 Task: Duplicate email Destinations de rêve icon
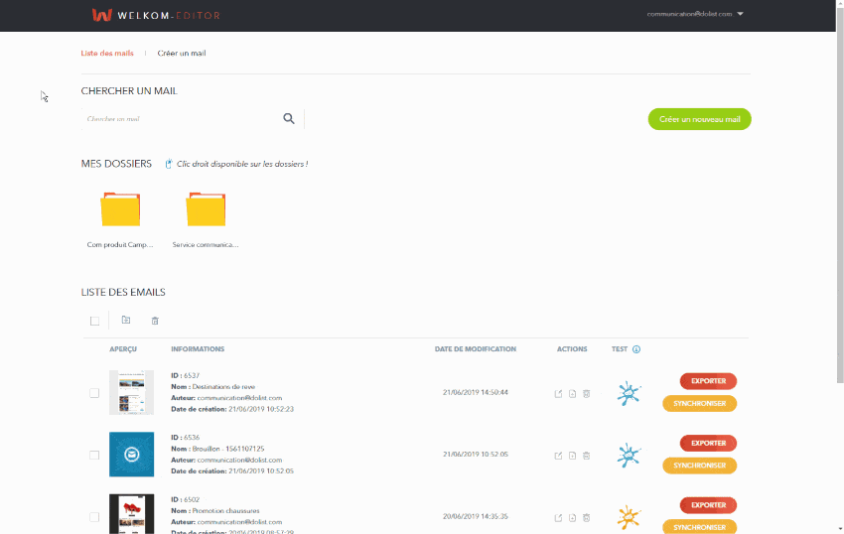[572, 393]
